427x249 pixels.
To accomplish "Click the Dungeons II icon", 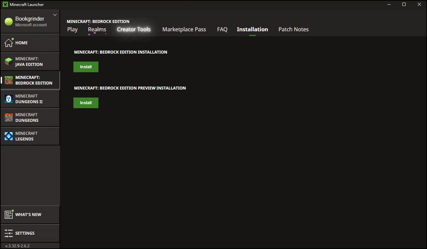I will click(x=9, y=99).
